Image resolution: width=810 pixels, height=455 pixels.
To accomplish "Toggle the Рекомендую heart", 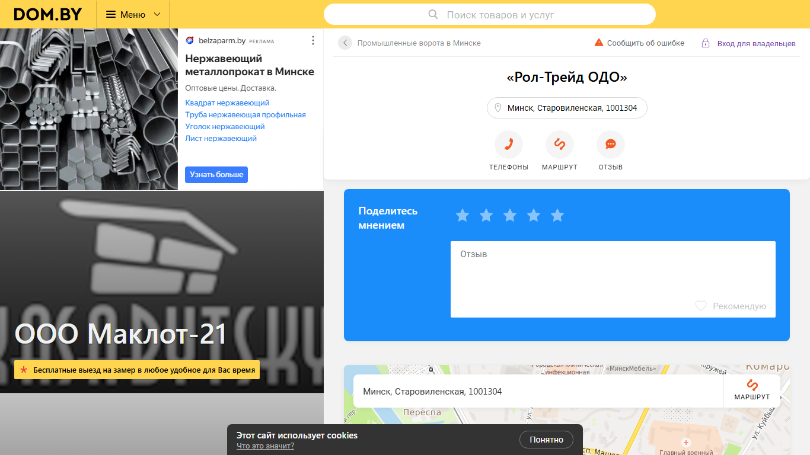I will pyautogui.click(x=701, y=306).
